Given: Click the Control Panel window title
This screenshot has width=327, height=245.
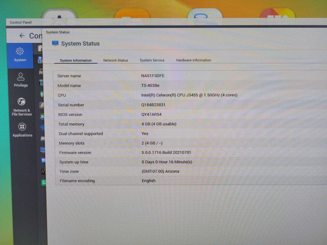Looking at the screenshot, I should 21,22.
